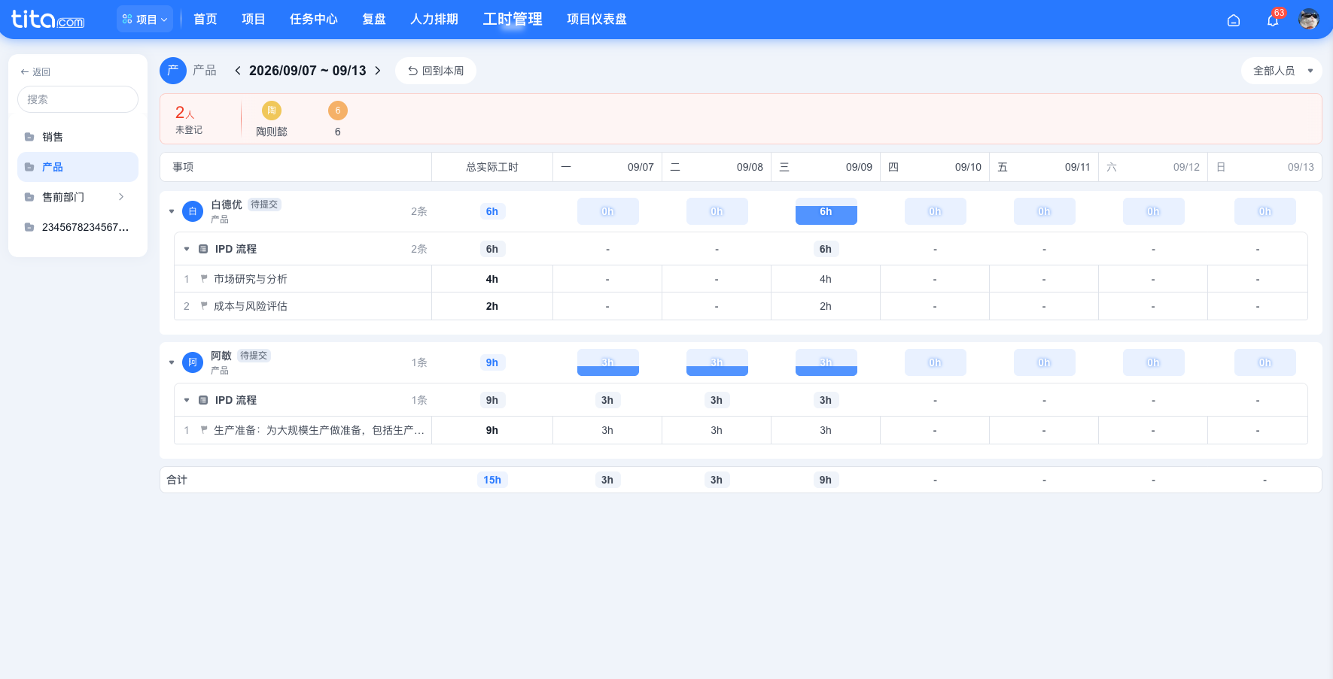Image resolution: width=1333 pixels, height=679 pixels.
Task: Collapse IPD 流程 under 白德优
Action: [x=187, y=249]
